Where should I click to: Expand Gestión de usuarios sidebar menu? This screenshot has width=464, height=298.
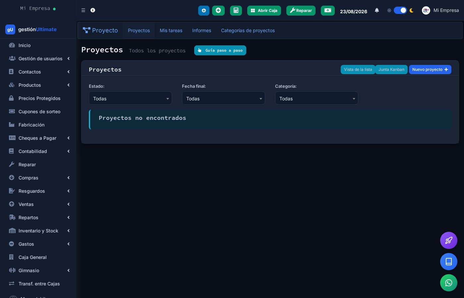(x=38, y=59)
